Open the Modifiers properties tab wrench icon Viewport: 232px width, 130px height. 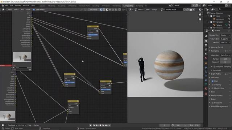tap(206, 68)
